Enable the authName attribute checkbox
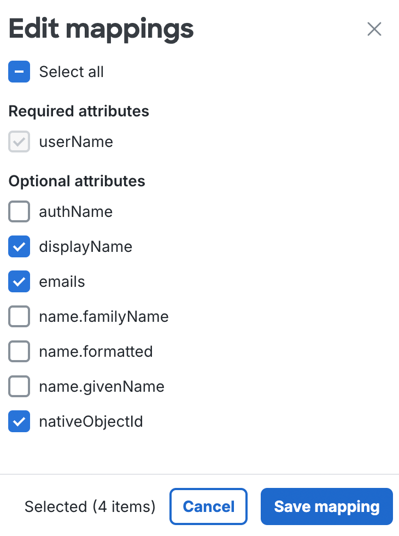399x536 pixels. (x=19, y=211)
